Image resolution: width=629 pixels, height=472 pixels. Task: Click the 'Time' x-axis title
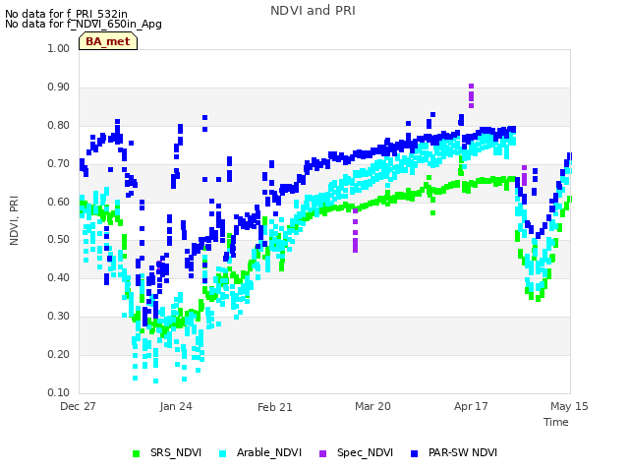[556, 422]
